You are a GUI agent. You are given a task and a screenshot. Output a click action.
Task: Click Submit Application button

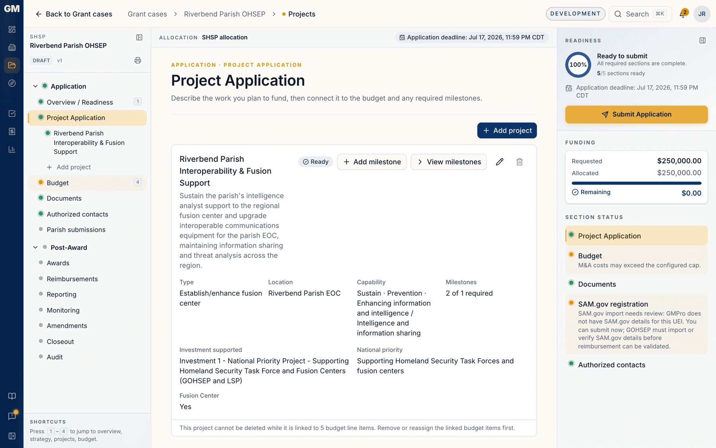(636, 114)
